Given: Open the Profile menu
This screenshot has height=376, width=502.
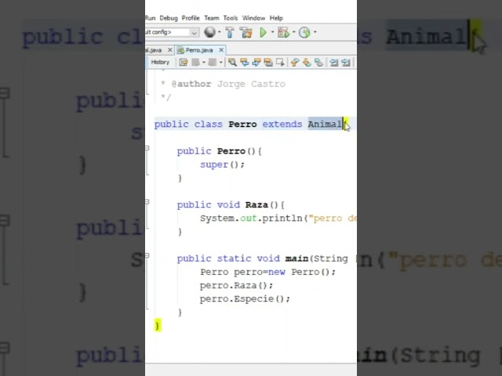Looking at the screenshot, I should (x=191, y=18).
